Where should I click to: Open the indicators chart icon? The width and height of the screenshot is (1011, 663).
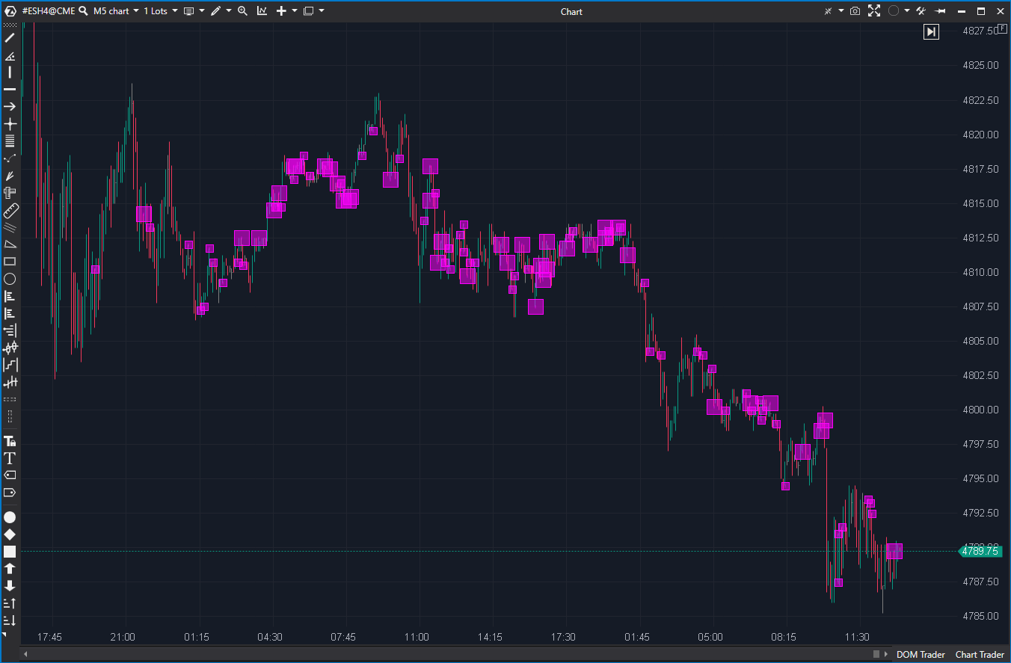click(262, 11)
